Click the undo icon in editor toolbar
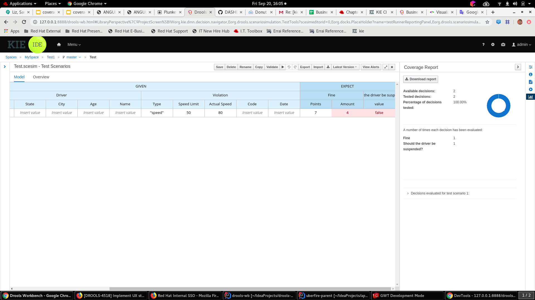The width and height of the screenshot is (535, 300). 289,67
